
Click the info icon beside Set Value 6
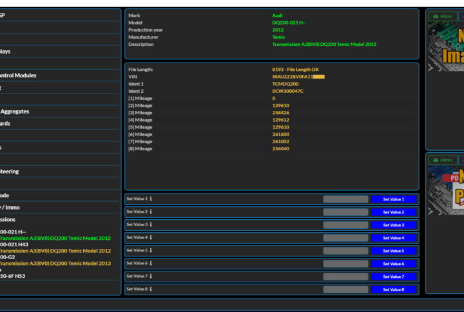pos(151,264)
